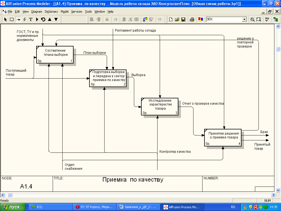Click the arrow label Выборка
The width and height of the screenshot is (281, 211).
(x=138, y=75)
